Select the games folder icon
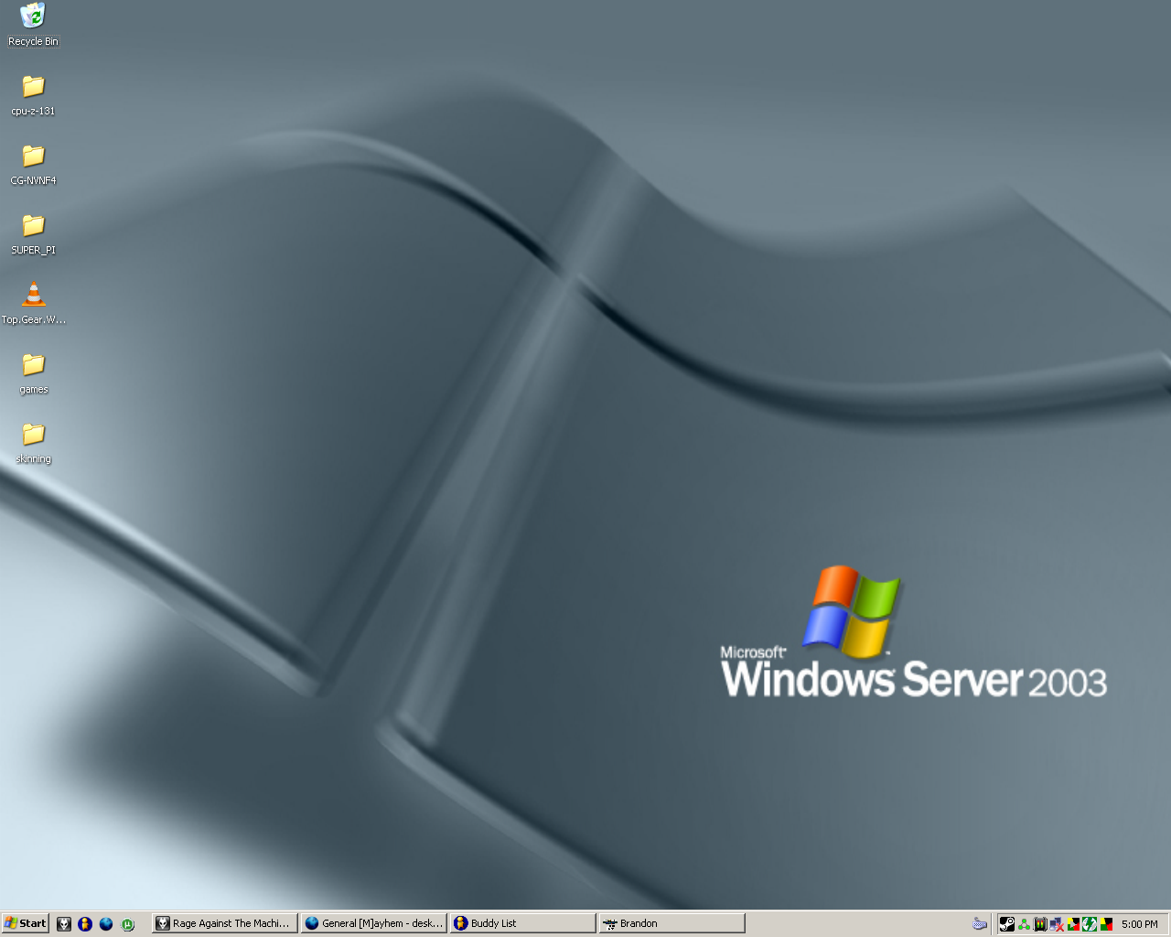1171x937 pixels. (33, 372)
